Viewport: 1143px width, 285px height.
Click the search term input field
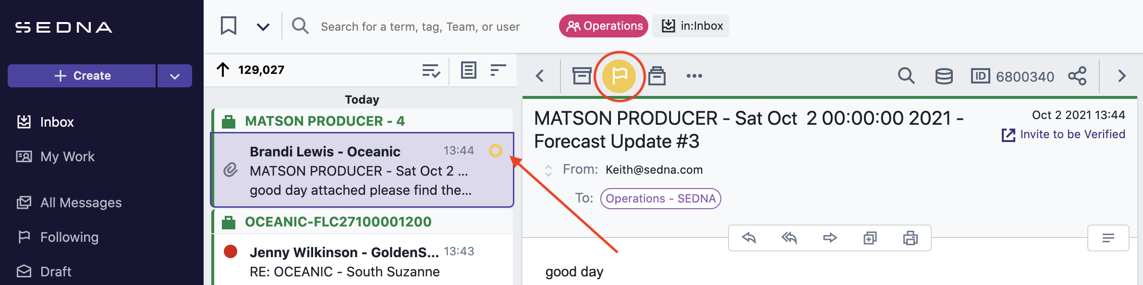pyautogui.click(x=420, y=26)
